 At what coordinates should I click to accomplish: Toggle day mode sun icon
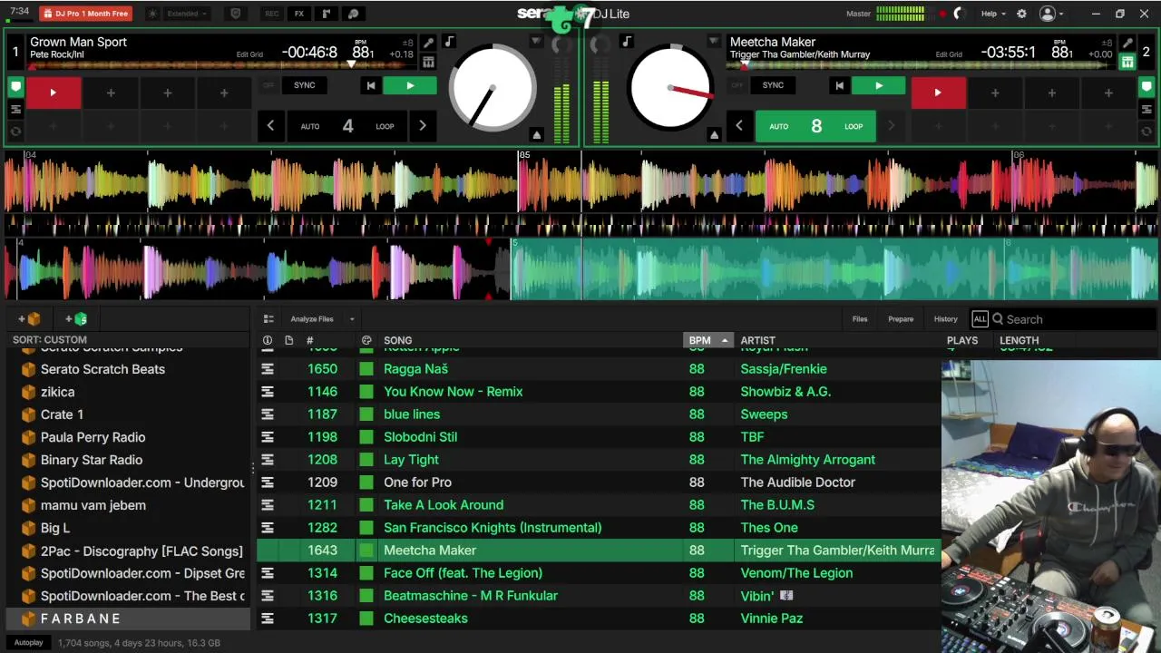point(152,14)
